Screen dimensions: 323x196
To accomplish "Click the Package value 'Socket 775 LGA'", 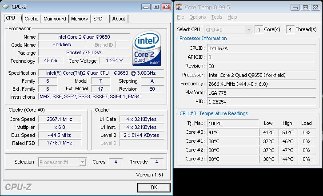I will pos(84,52).
